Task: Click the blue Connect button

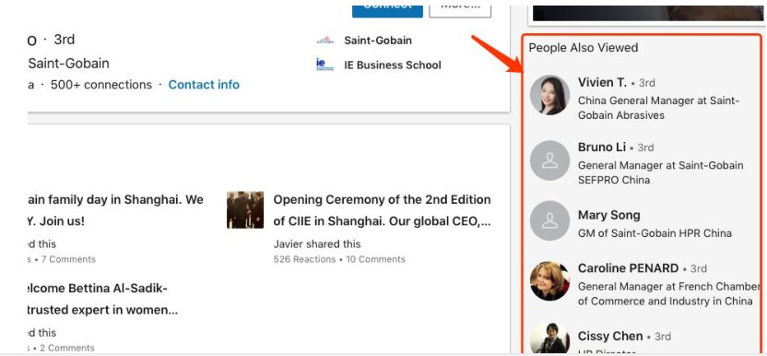Action: (x=387, y=11)
